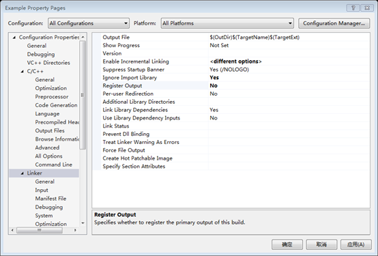The width and height of the screenshot is (378, 256).
Task: Open VC++ Directories page
Action: (48, 63)
